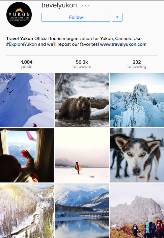Open the three-dot options menu

(x=86, y=6)
